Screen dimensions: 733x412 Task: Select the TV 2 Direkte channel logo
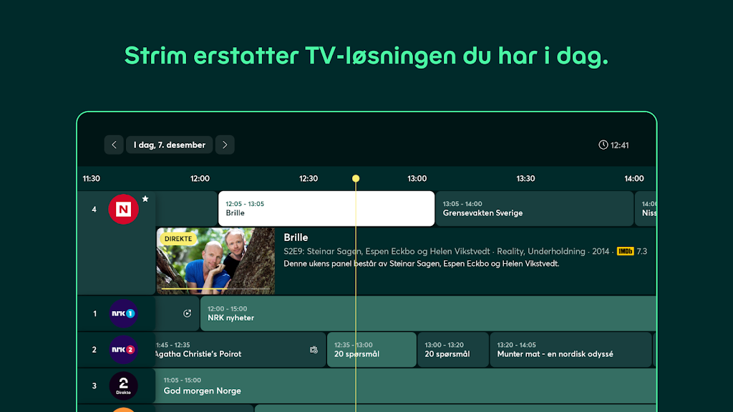[x=123, y=386]
